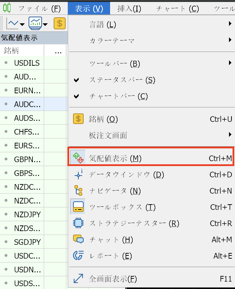Open チャット from the view menu
The width and height of the screenshot is (235, 289).
(111, 240)
